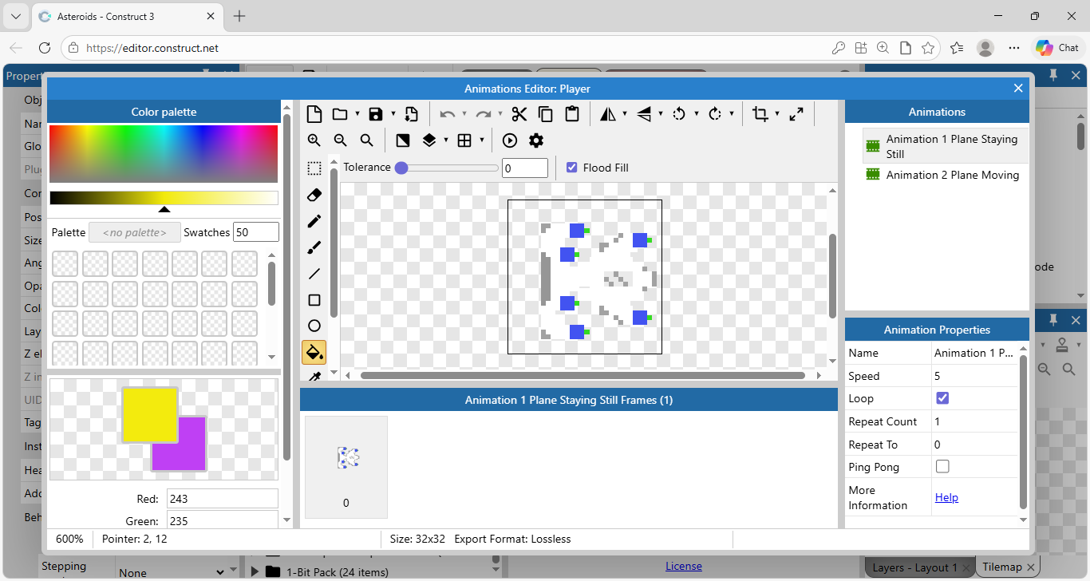Toggle the background brightness icon
This screenshot has height=581, width=1090.
coord(403,140)
